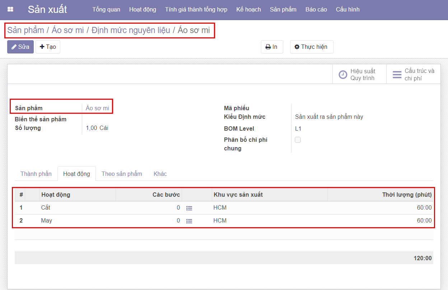The width and height of the screenshot is (448, 290).
Task: Switch to the Theo sản phẩm tab
Action: coord(122,174)
